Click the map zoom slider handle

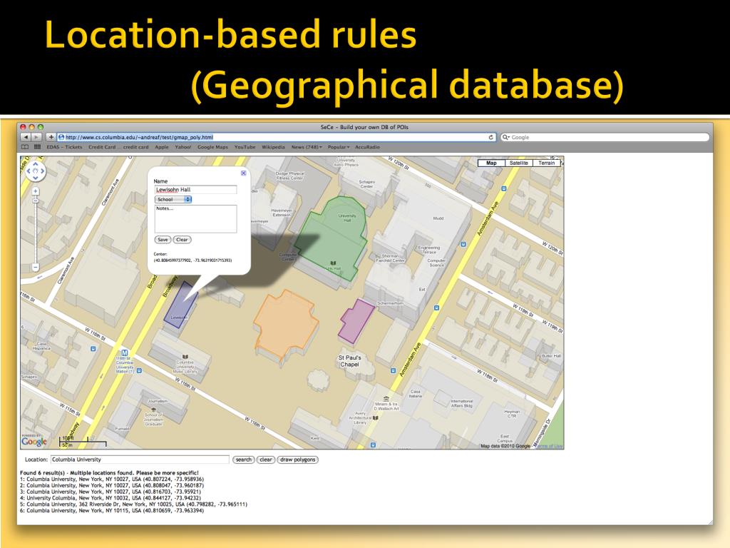pyautogui.click(x=36, y=201)
